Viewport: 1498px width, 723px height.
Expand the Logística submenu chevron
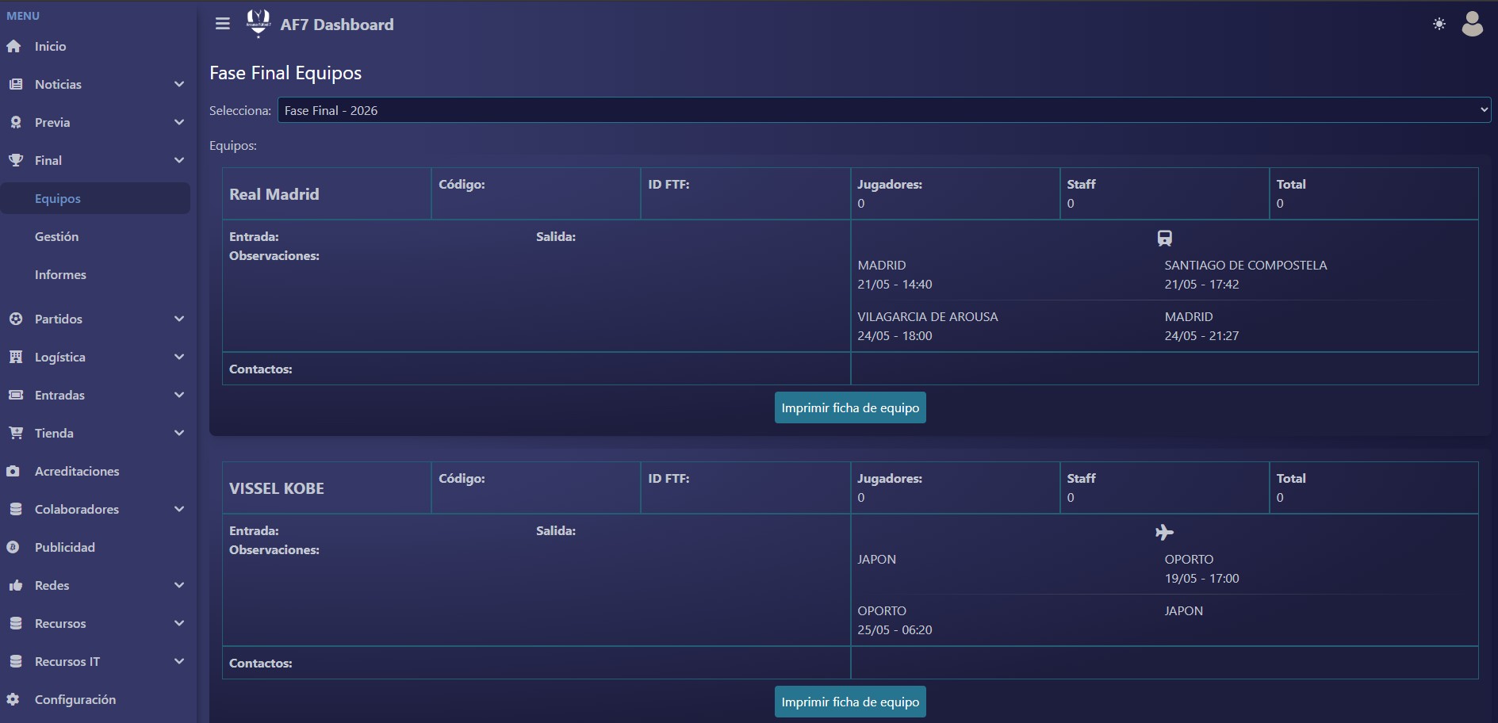coord(179,357)
